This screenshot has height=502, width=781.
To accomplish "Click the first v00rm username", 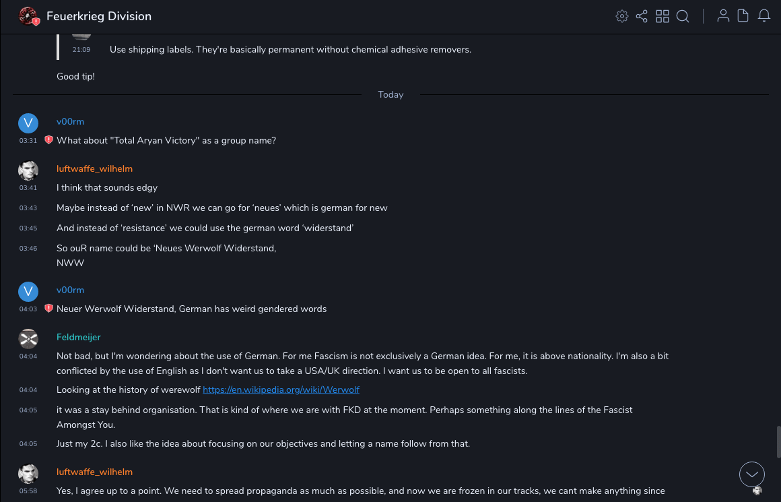I will click(x=70, y=121).
